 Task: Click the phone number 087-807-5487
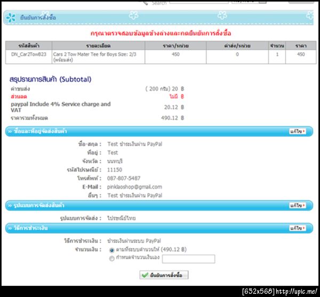tap(124, 178)
